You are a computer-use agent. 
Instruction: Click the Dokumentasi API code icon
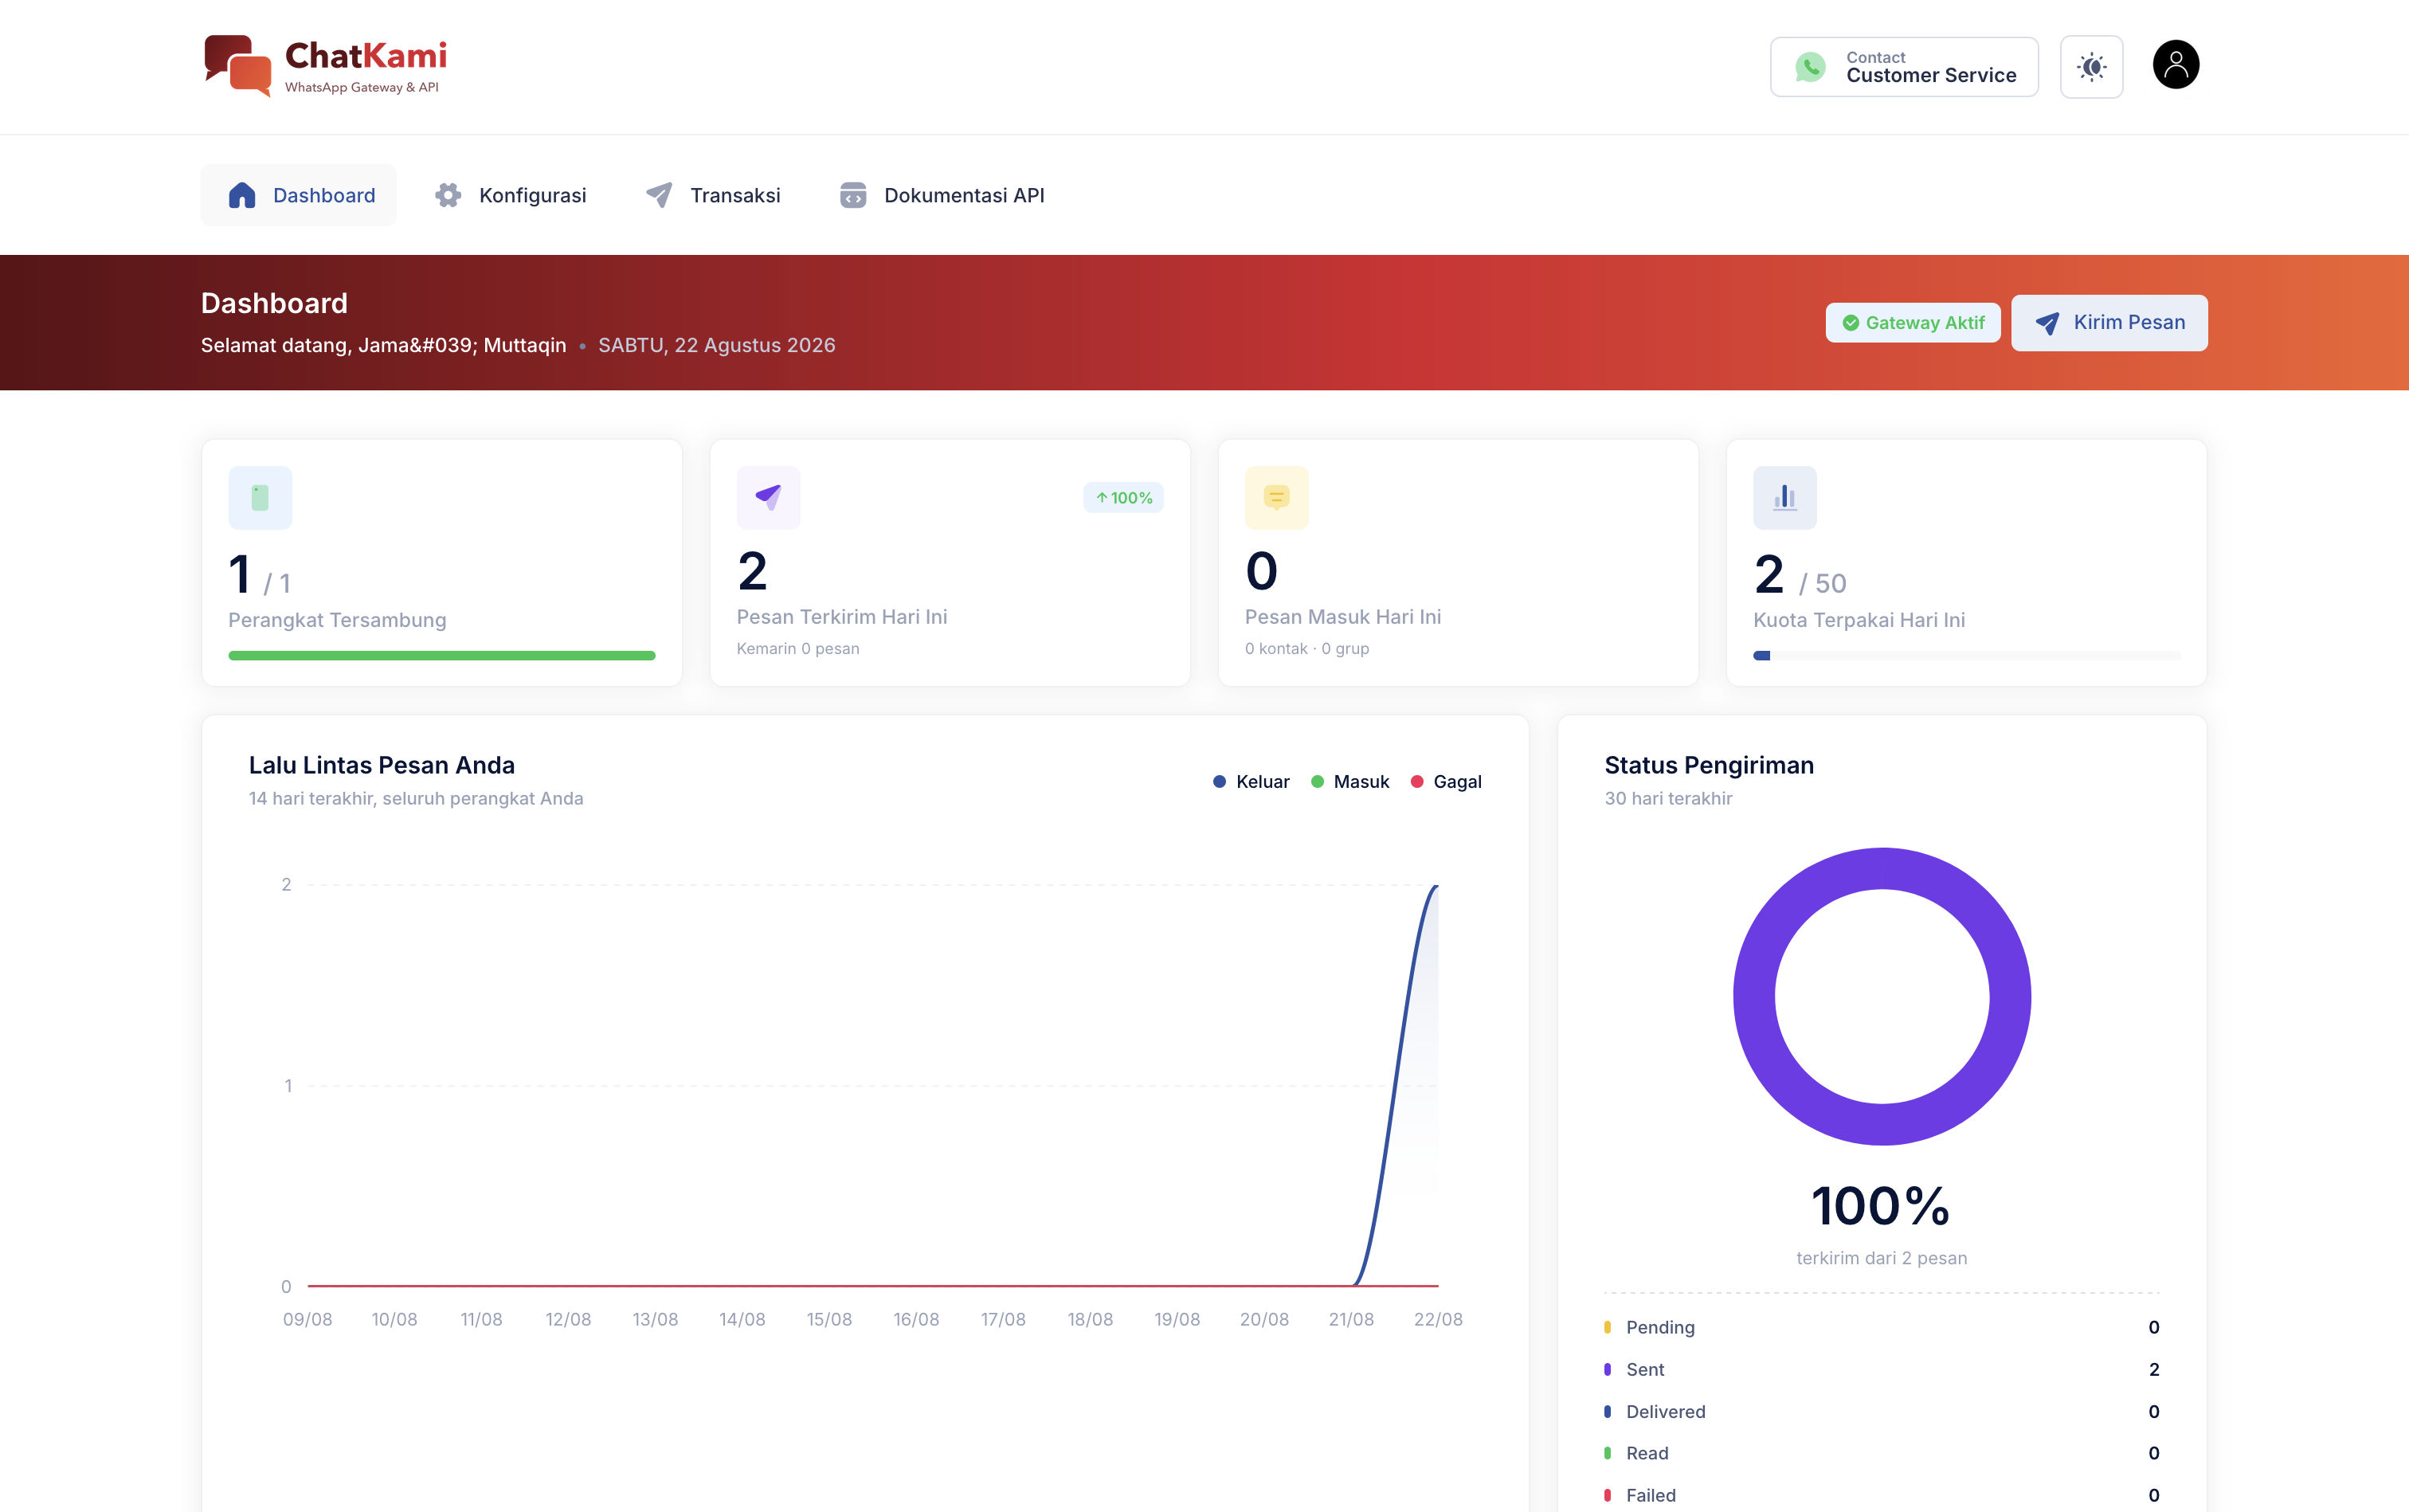tap(853, 195)
